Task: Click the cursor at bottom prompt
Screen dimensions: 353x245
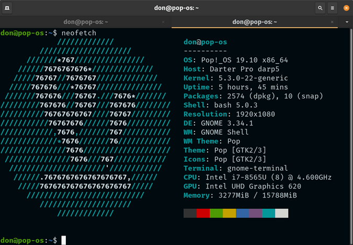Action: [64, 240]
